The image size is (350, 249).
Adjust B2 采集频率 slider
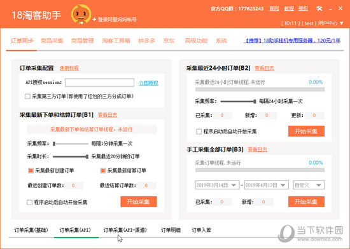238,102
